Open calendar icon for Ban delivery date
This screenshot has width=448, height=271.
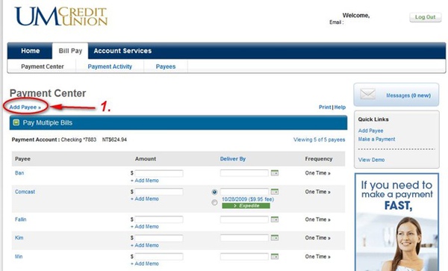click(275, 173)
